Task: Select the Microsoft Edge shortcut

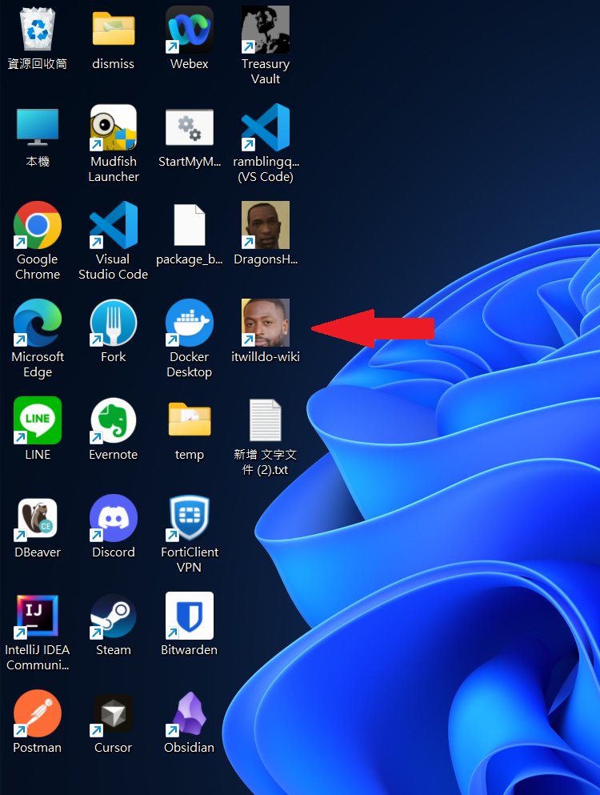Action: point(38,323)
